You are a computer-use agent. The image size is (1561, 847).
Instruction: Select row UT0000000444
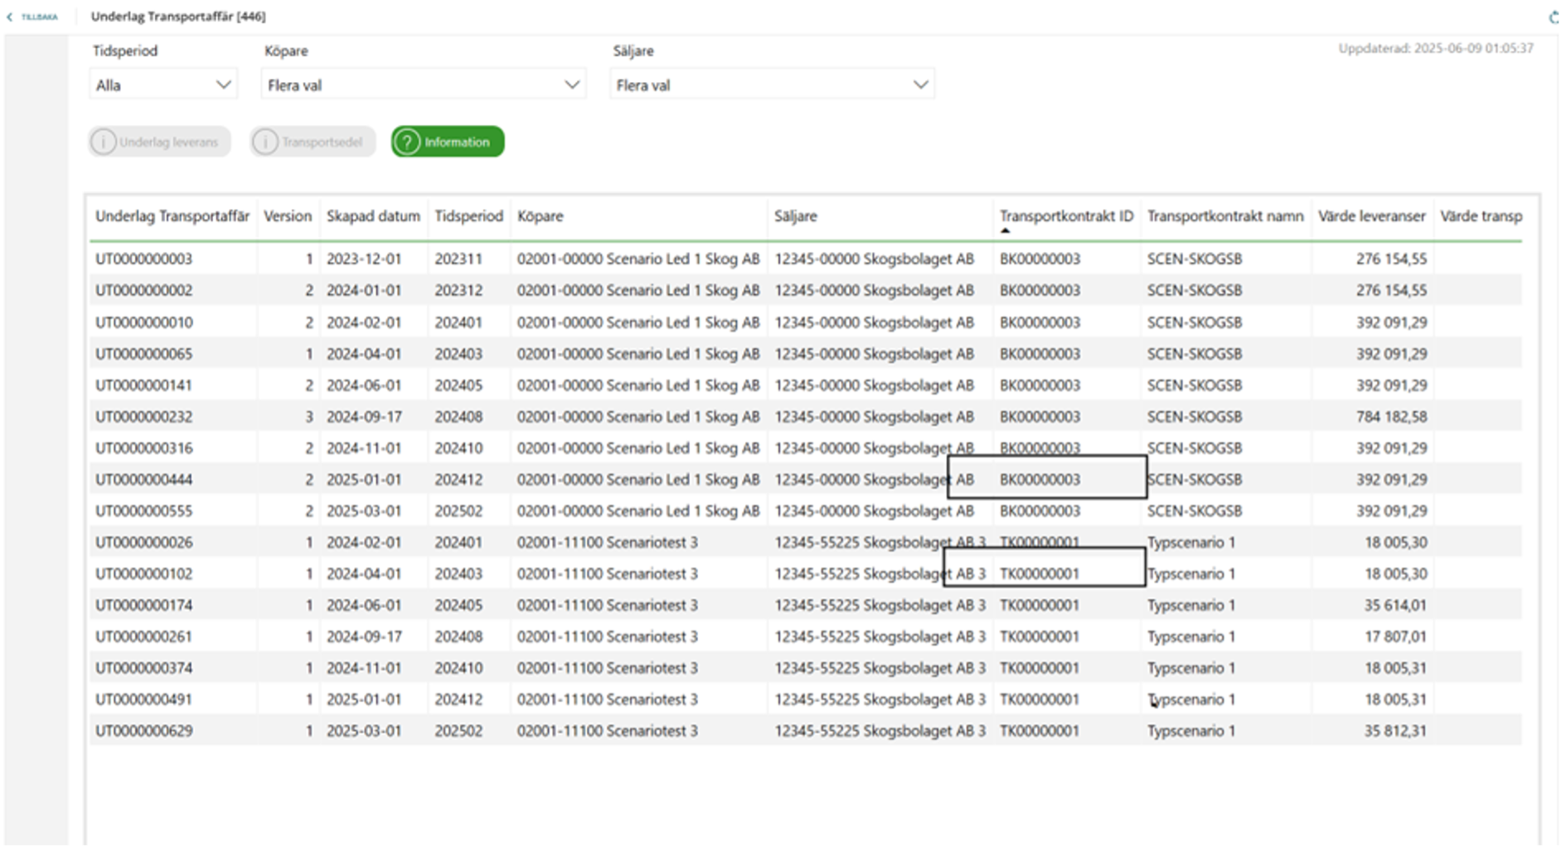click(806, 479)
